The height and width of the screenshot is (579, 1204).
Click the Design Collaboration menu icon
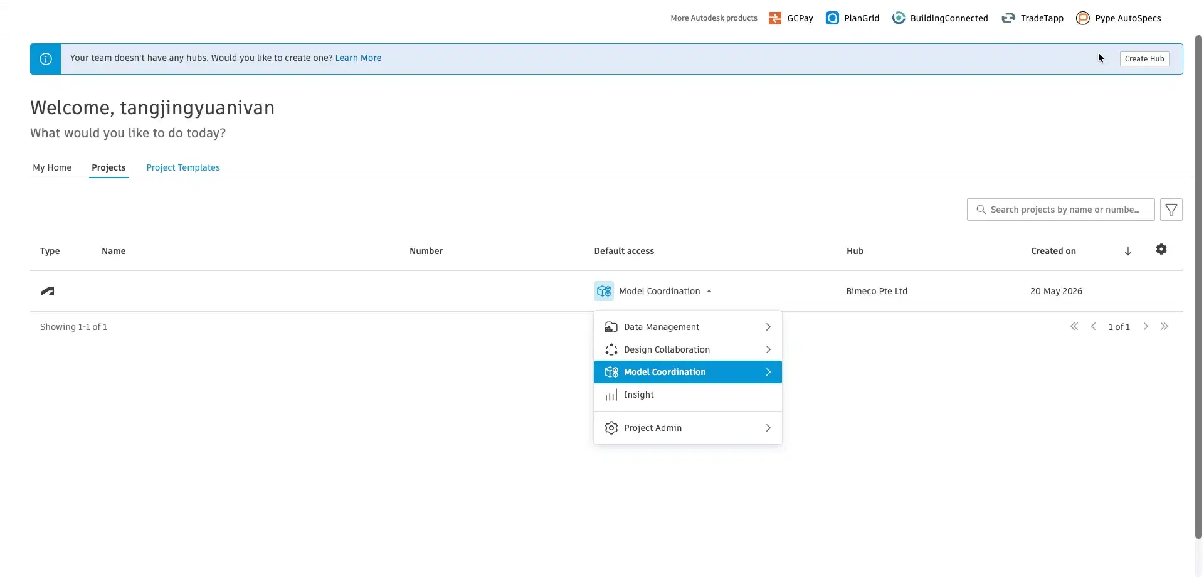point(611,349)
